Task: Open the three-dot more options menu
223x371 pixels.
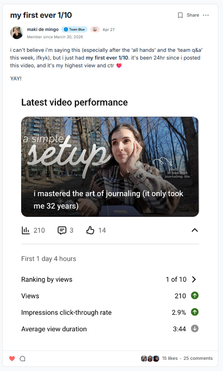Action: click(206, 15)
